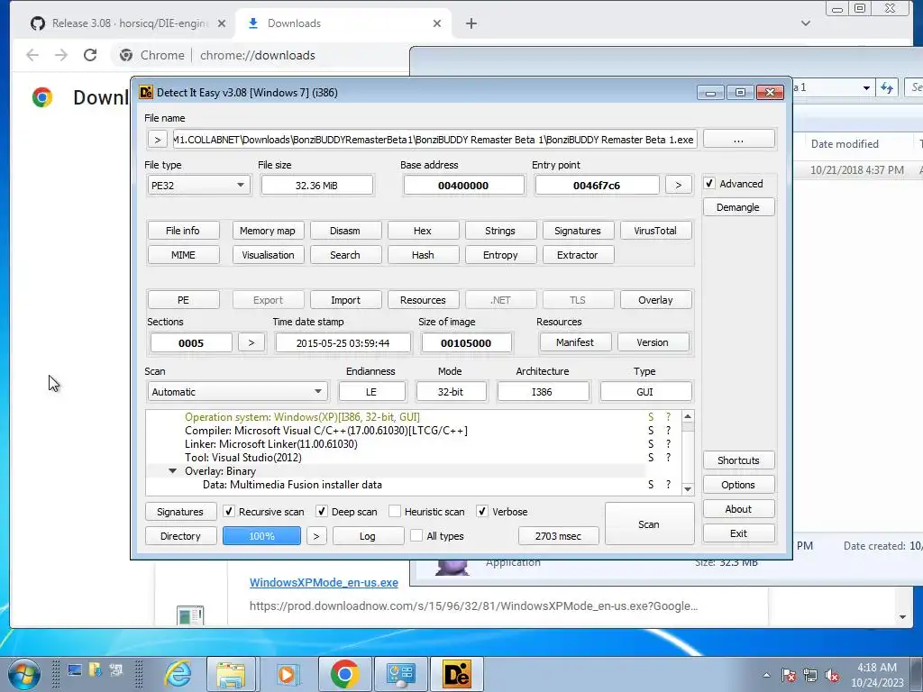
Task: Open the Strings viewer
Action: (x=500, y=230)
